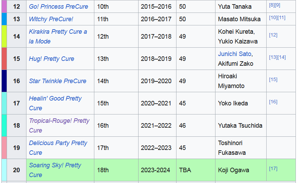Select the row number 20 cell
299x183 pixels.
(x=16, y=170)
